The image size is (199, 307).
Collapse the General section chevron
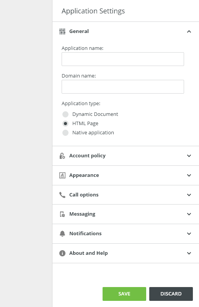coord(189,31)
